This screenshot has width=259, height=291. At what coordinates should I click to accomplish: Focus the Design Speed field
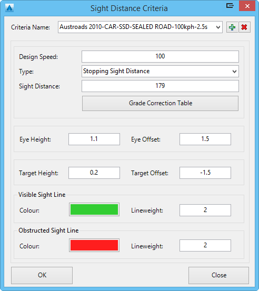[x=160, y=56]
